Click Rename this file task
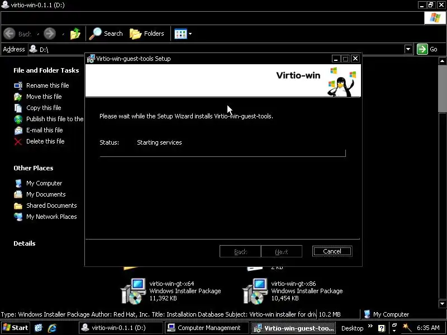The width and height of the screenshot is (447, 335). tap(47, 85)
